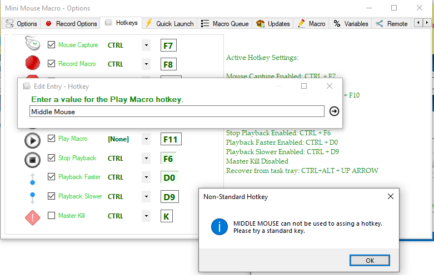Viewport: 434px width, 275px height.
Task: Click the Stop Playback label
Action: tap(77, 158)
